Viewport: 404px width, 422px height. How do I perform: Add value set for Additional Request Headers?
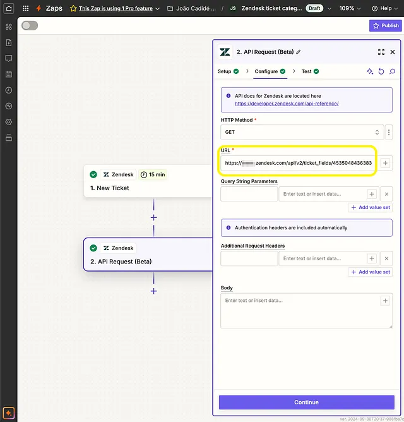370,272
